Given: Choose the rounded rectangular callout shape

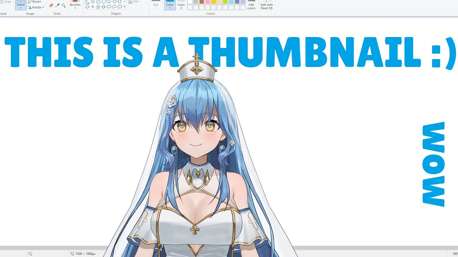Looking at the screenshot, I should tap(109, 7).
